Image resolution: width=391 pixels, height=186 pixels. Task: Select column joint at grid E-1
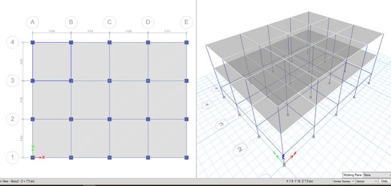tap(186, 157)
